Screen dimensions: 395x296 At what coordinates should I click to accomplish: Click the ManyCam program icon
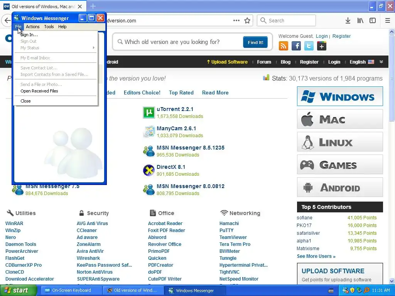coord(149,132)
